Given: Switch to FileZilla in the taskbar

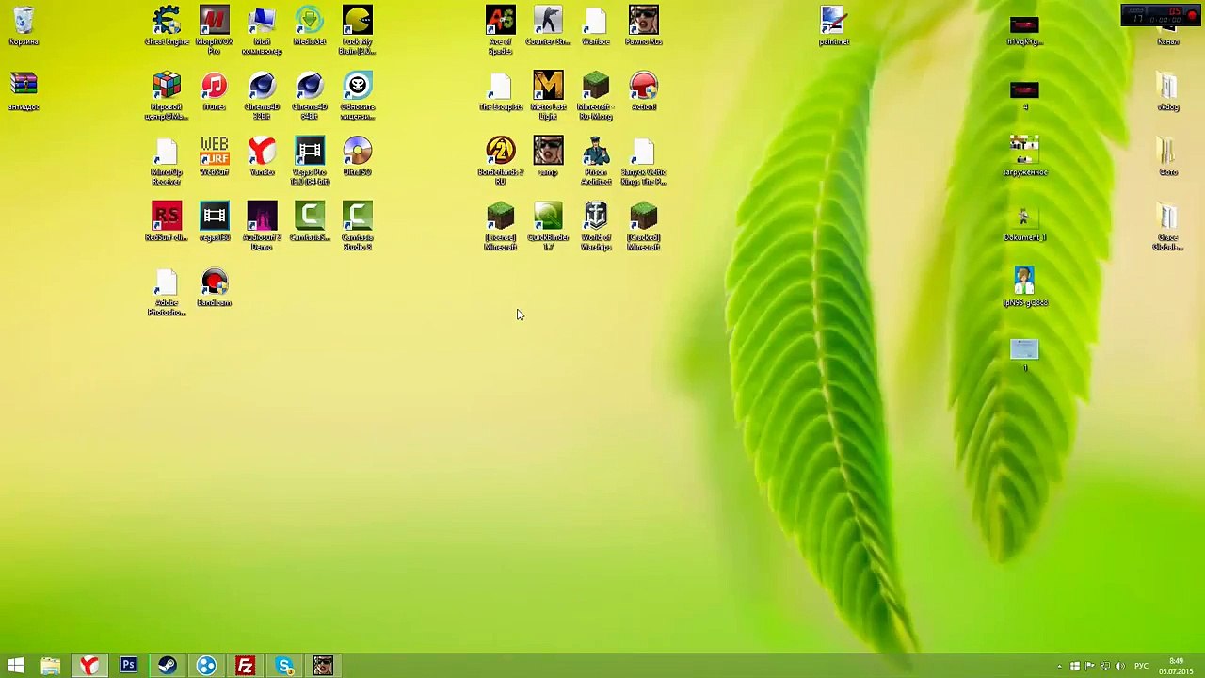Looking at the screenshot, I should click(245, 666).
